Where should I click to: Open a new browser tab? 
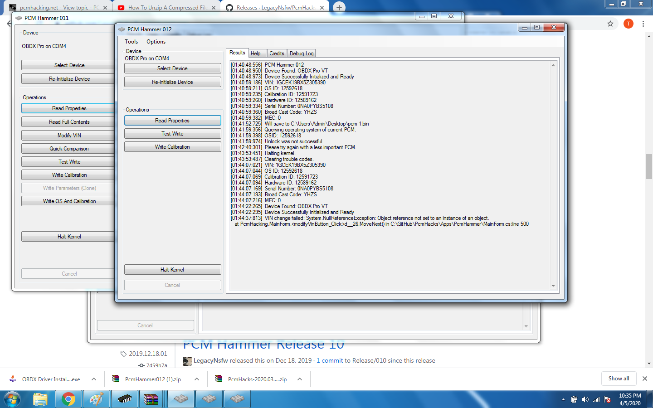tap(339, 7)
